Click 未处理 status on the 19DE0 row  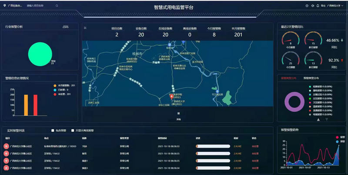click(255, 146)
